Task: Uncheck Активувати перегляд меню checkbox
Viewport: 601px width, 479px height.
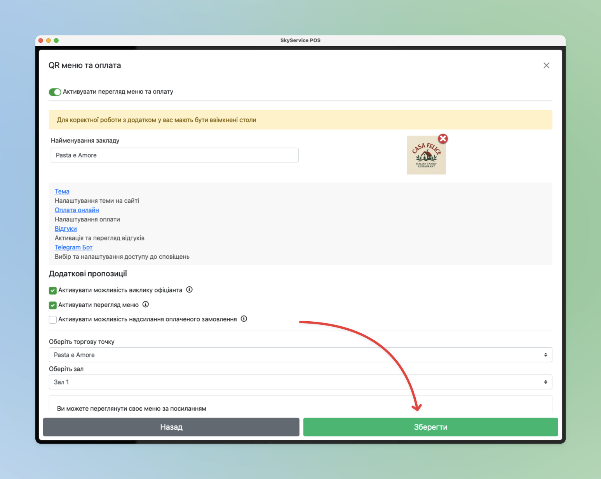Action: 53,305
